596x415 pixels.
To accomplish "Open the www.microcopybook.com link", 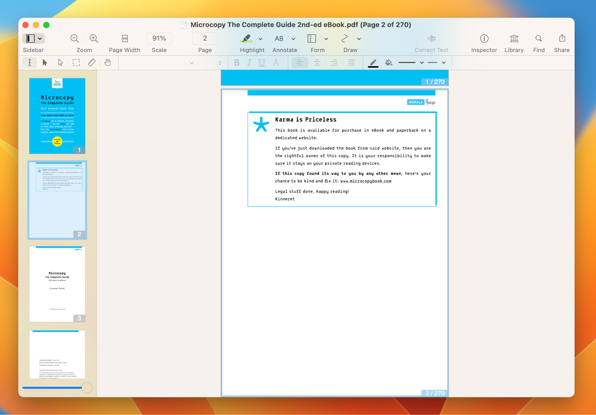I will coord(366,181).
